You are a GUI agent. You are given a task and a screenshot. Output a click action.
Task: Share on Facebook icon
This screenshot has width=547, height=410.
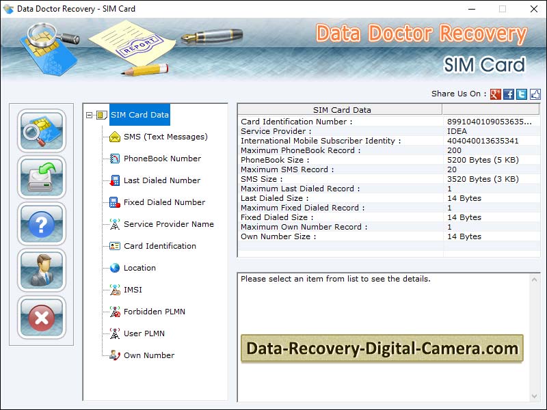coord(507,94)
